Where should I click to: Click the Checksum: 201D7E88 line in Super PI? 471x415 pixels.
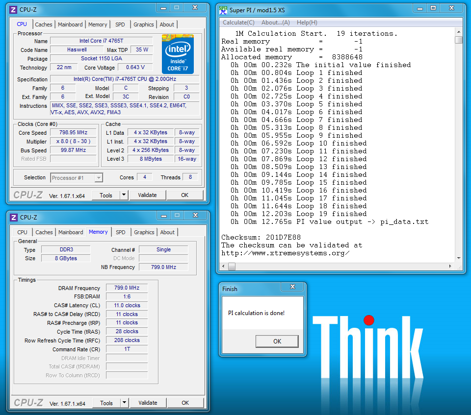point(261,237)
